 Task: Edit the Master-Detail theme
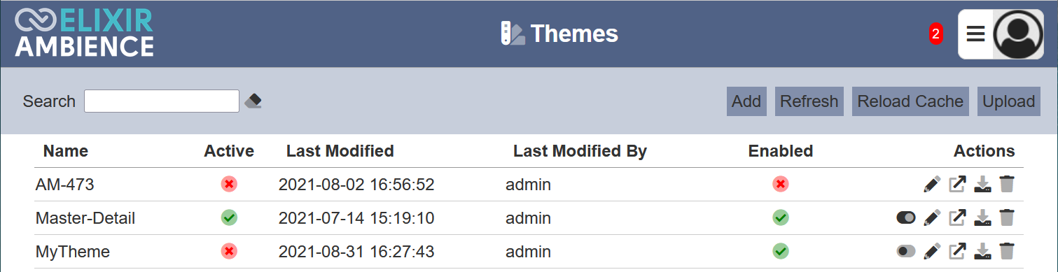931,218
